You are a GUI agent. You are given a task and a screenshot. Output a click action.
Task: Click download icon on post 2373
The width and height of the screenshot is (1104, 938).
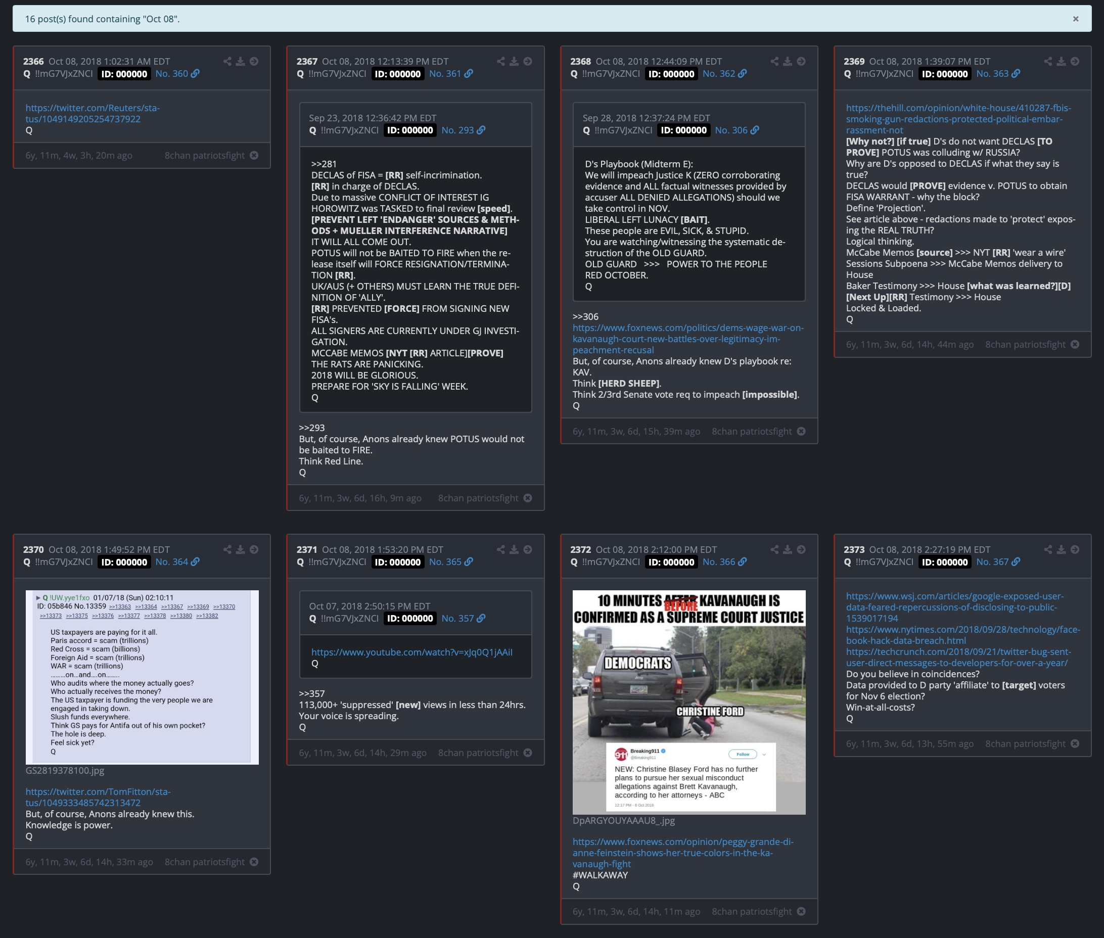[1061, 550]
